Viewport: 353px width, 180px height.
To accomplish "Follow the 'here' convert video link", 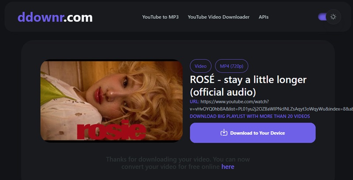I will (228, 167).
